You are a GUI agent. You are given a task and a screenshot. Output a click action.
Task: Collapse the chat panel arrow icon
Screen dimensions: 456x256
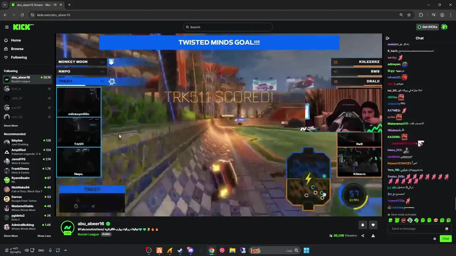(388, 38)
